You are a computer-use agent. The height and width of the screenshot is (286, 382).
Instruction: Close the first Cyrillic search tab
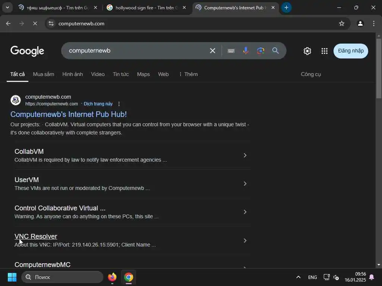click(95, 8)
